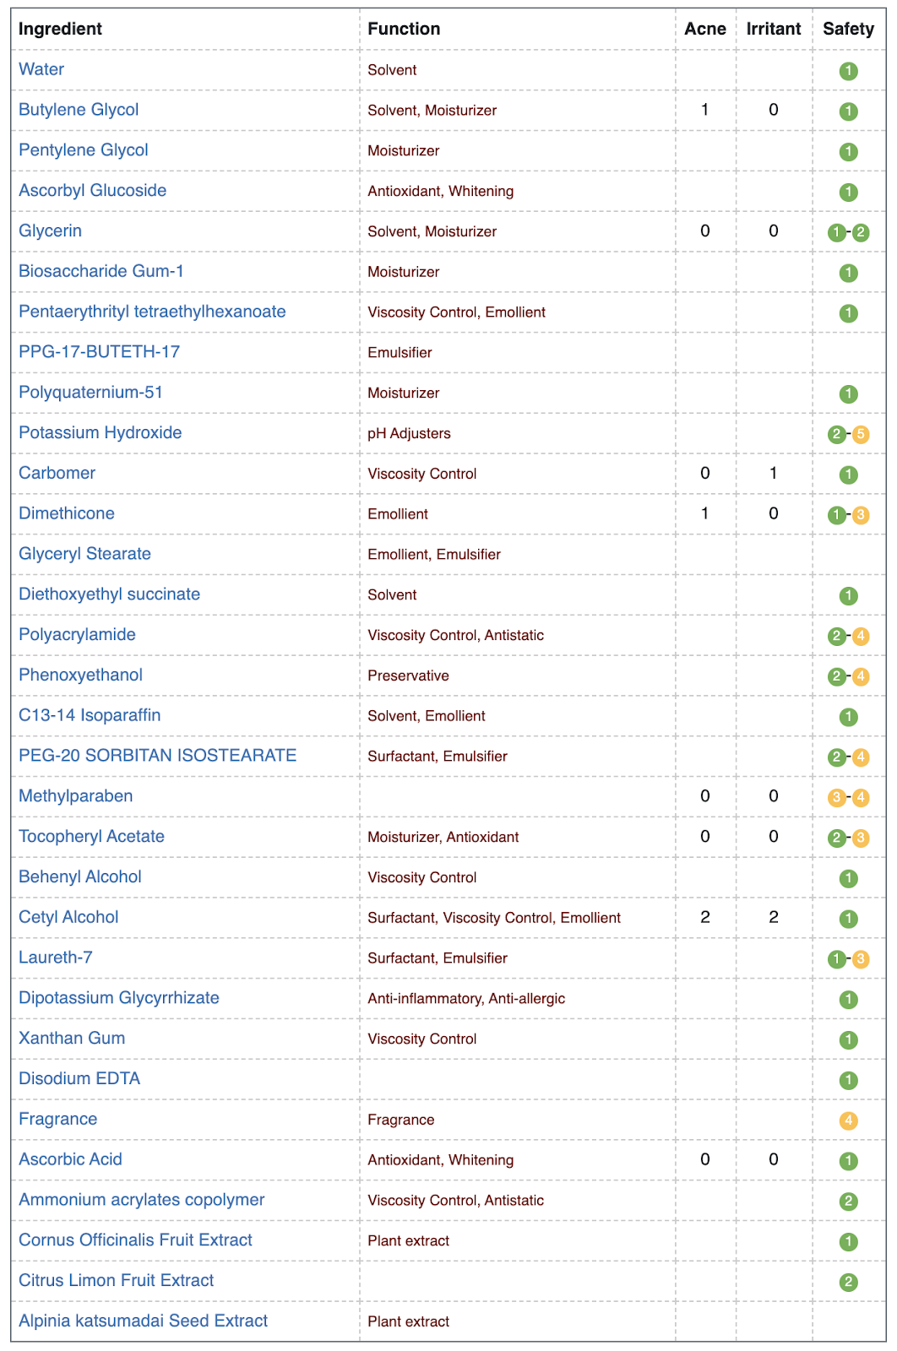Click the Acne column header
The height and width of the screenshot is (1351, 897).
[x=705, y=29]
